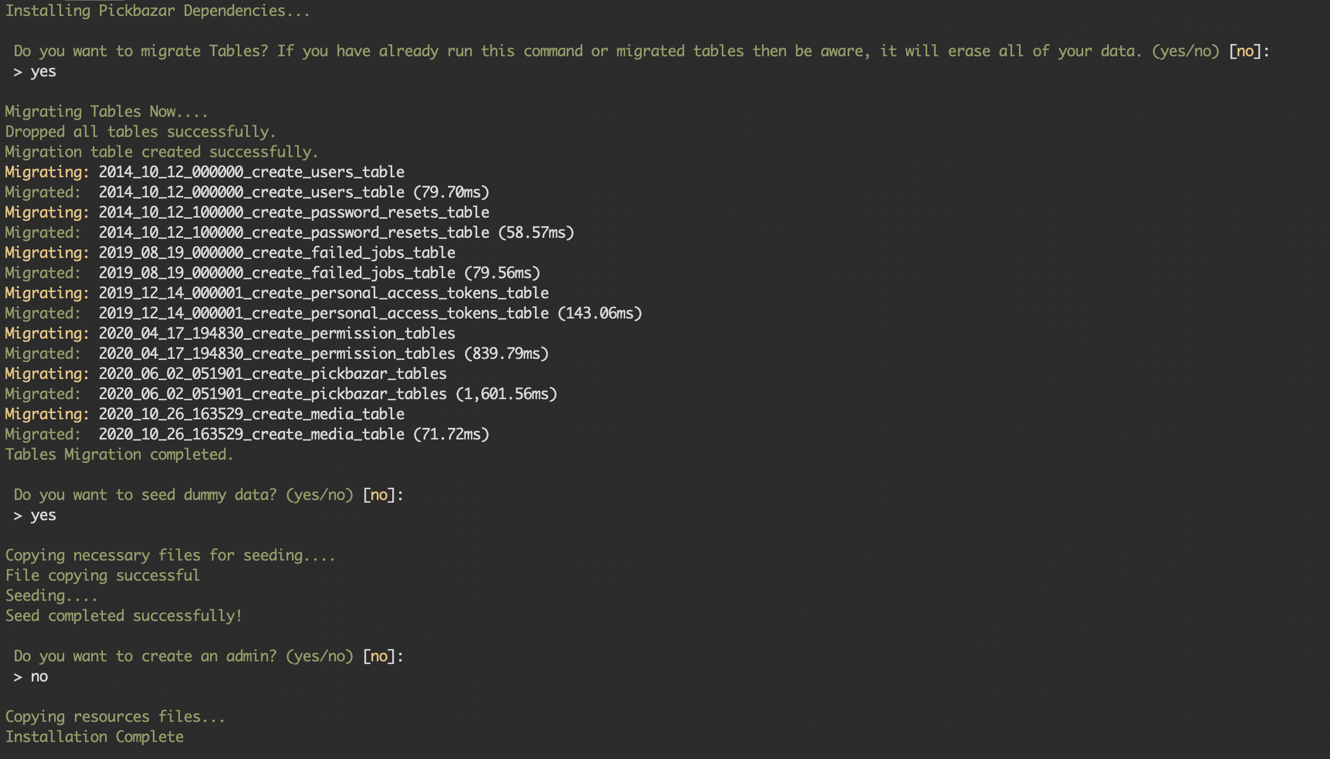The image size is (1330, 759).
Task: Click Migrating create_pickbazar_tables line
Action: [226, 374]
